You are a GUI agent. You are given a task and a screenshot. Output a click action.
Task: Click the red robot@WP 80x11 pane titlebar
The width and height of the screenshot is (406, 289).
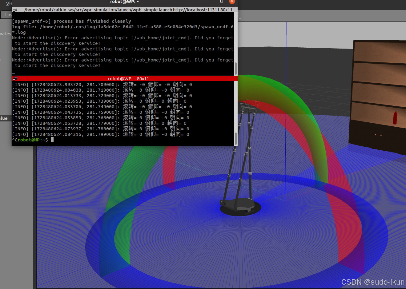[125, 79]
